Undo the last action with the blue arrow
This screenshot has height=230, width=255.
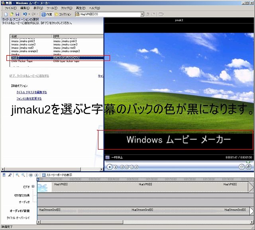(25, 14)
